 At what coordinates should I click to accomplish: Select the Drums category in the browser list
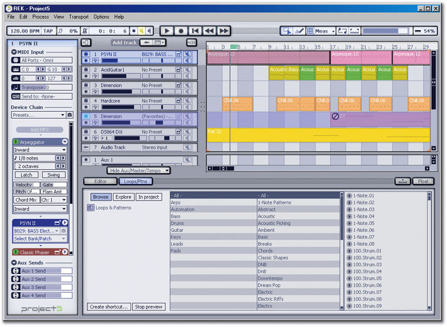pyautogui.click(x=213, y=224)
